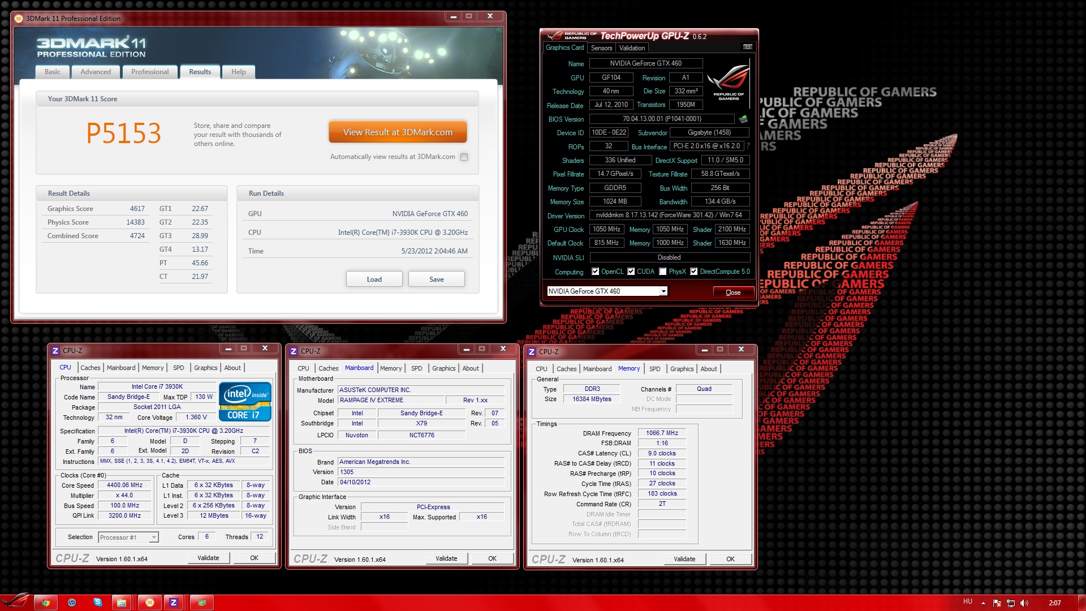Open the Processor #1 selection dropdown
Image resolution: width=1086 pixels, height=611 pixels.
(x=154, y=537)
